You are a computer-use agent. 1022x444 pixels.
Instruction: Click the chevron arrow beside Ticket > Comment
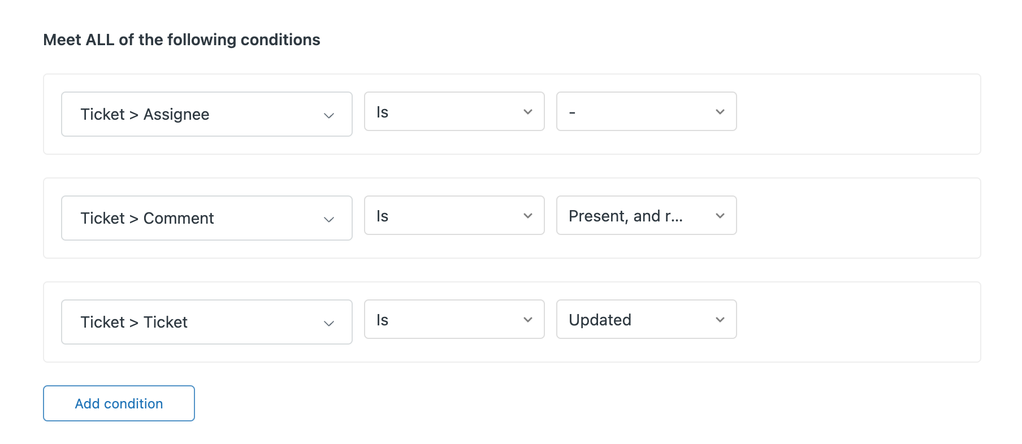tap(329, 219)
